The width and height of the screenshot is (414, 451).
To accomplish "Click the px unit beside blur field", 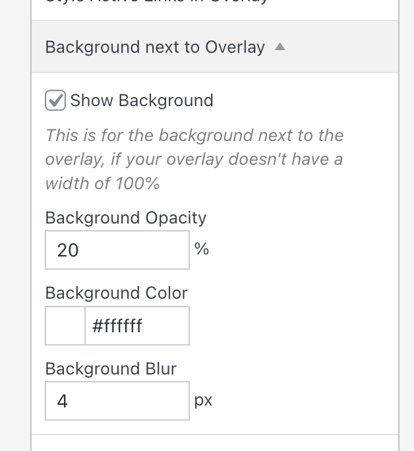I will pos(203,400).
